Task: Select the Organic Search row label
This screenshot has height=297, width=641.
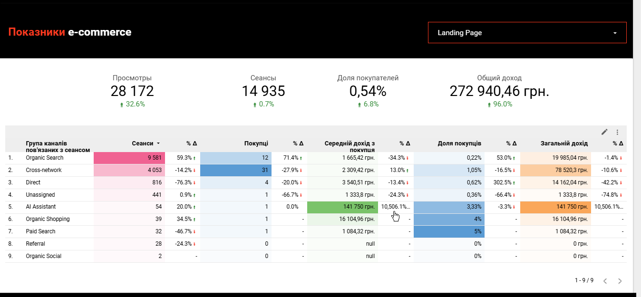Action: (x=45, y=158)
